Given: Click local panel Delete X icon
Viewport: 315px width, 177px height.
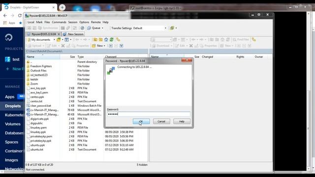Looking at the screenshot, I should click(x=63, y=46).
